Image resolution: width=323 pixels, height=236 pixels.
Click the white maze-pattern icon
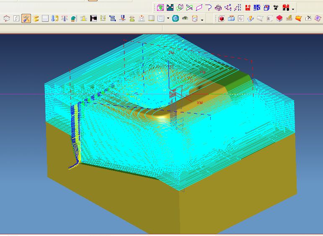[16, 18]
